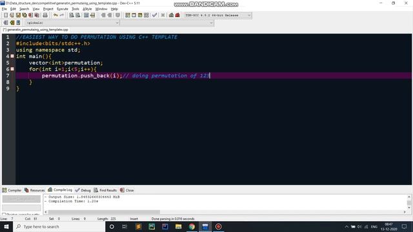The width and height of the screenshot is (413, 232).
Task: Click the 'Type here to search' taskbar box
Action: (x=59, y=226)
